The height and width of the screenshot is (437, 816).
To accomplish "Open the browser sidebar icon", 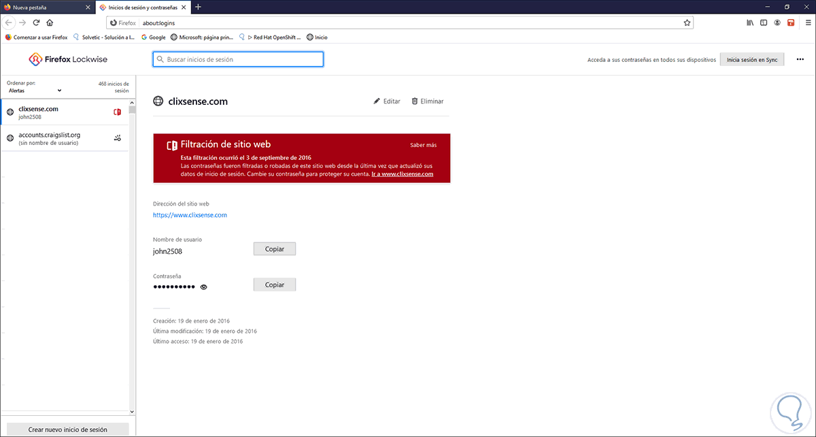I will point(764,22).
